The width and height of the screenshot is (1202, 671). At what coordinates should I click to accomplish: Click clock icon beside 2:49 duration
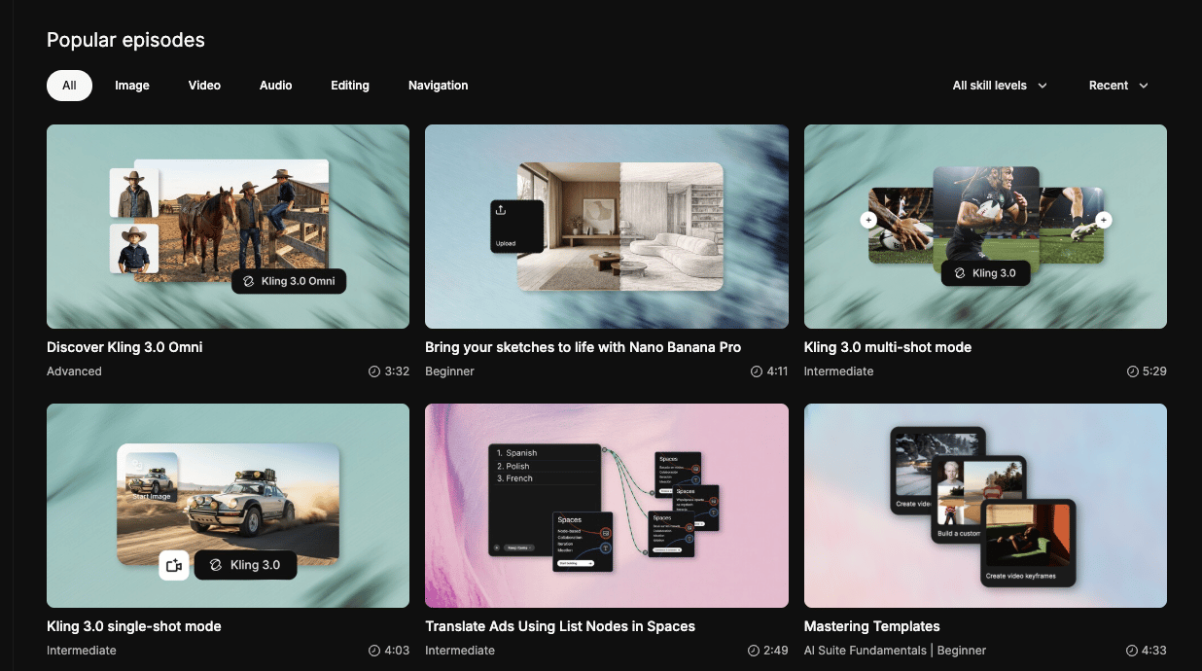coord(754,651)
